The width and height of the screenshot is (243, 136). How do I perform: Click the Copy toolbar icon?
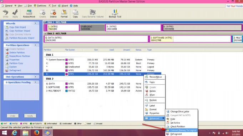tap(75, 14)
